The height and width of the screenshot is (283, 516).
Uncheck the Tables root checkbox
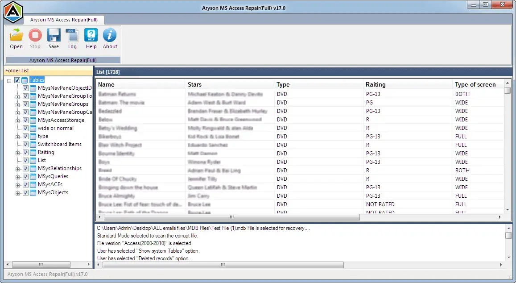pos(17,80)
